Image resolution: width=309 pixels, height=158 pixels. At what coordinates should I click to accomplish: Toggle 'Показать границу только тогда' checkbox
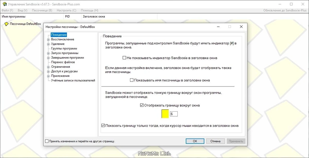coord(103,126)
